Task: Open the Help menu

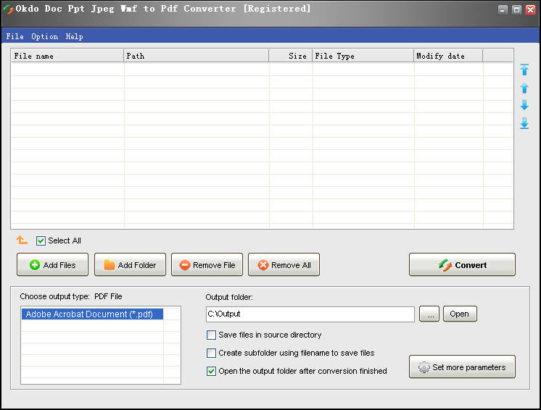Action: [x=74, y=36]
